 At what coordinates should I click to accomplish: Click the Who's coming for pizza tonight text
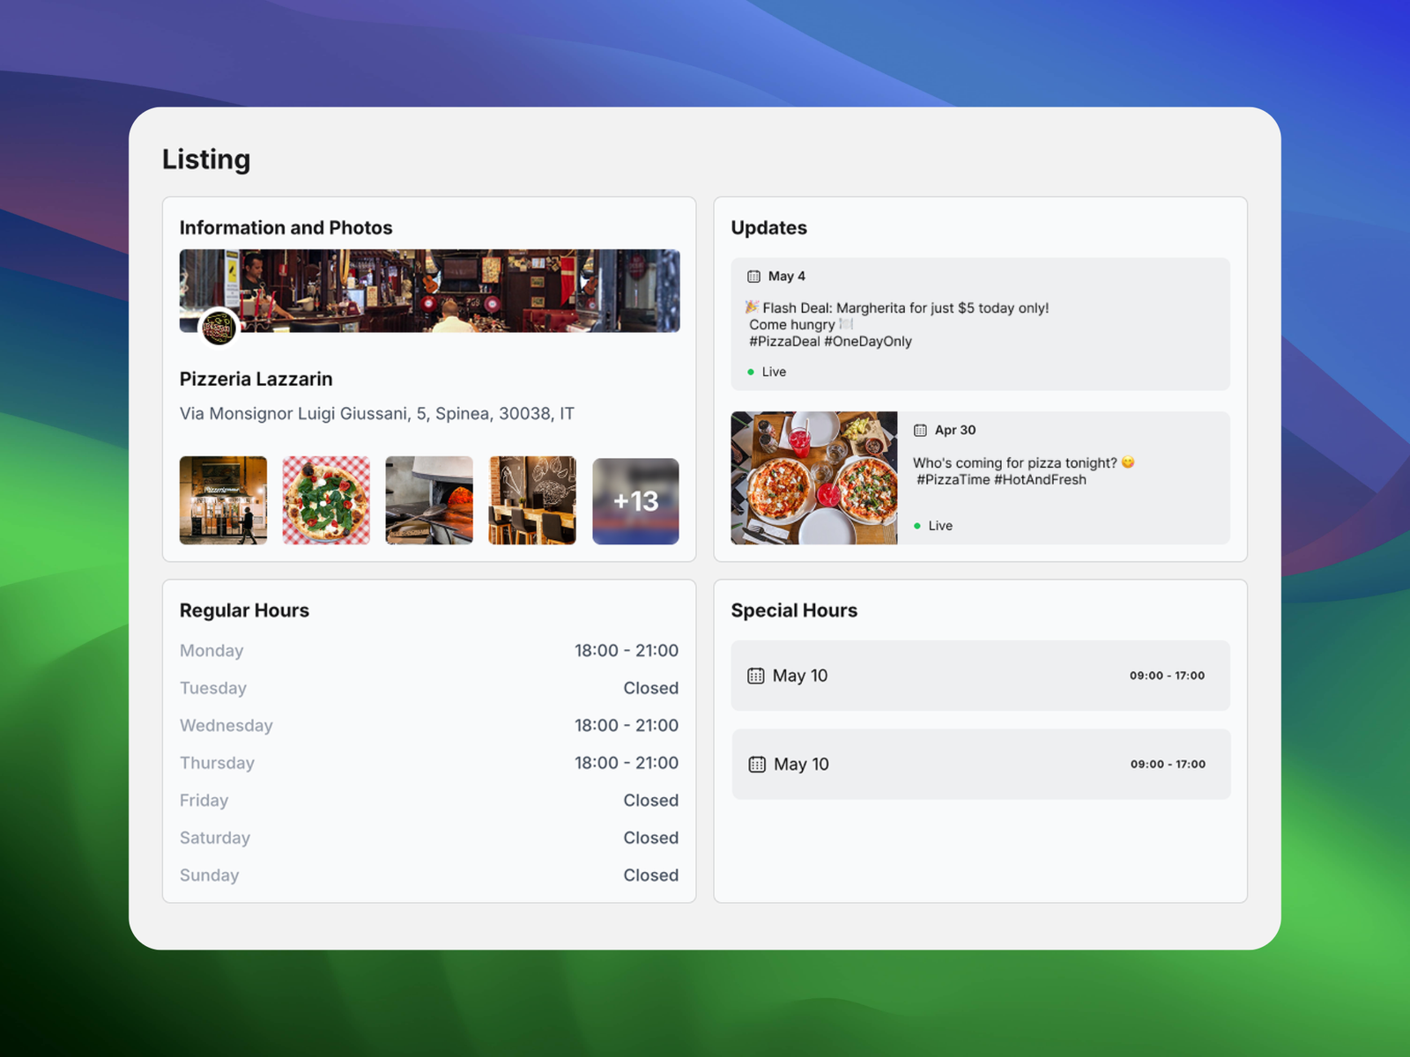tap(1023, 462)
